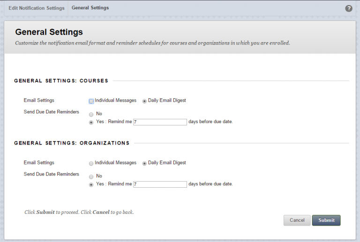Select Individual Messages under Organizations

[91, 163]
